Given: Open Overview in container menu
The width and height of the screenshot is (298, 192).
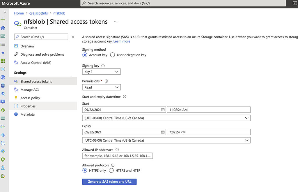Looking at the screenshot, I should click(43, 46).
